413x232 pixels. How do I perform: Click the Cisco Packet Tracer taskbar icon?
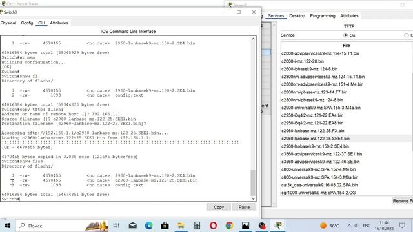pyautogui.click(x=278, y=226)
